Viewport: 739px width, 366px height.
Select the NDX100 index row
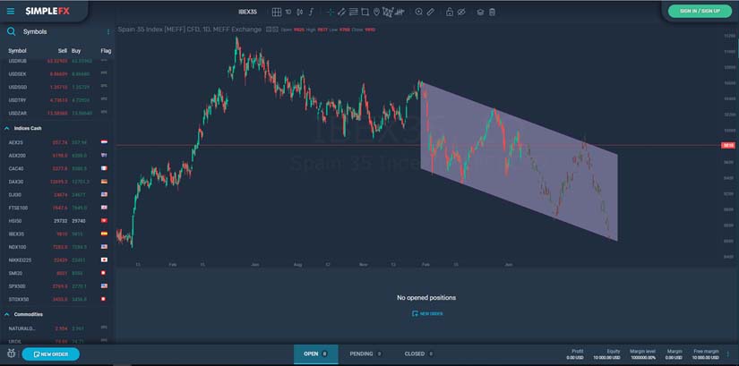point(56,246)
